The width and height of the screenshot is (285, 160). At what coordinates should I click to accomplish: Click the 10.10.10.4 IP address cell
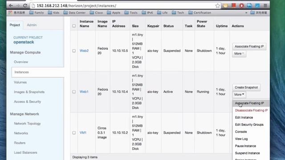coord(120,92)
